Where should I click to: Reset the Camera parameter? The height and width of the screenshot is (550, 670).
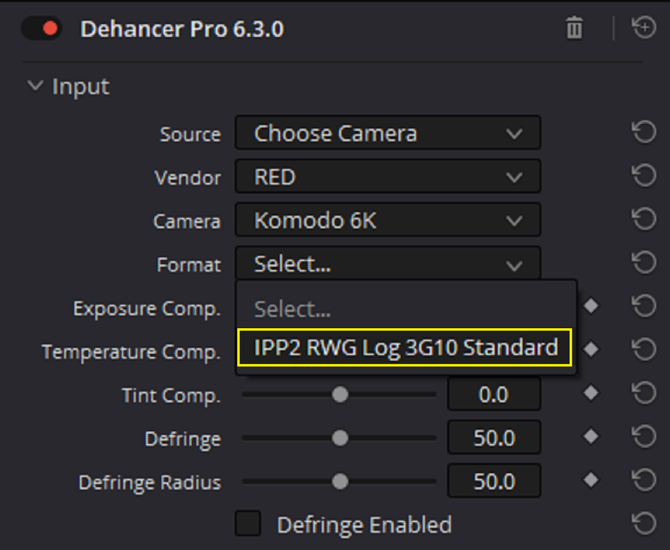pos(644,219)
